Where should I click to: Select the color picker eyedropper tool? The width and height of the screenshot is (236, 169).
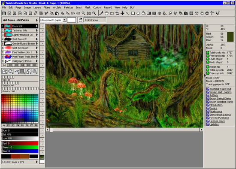point(101,13)
